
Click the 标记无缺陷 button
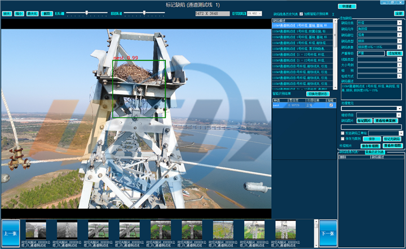(392, 139)
